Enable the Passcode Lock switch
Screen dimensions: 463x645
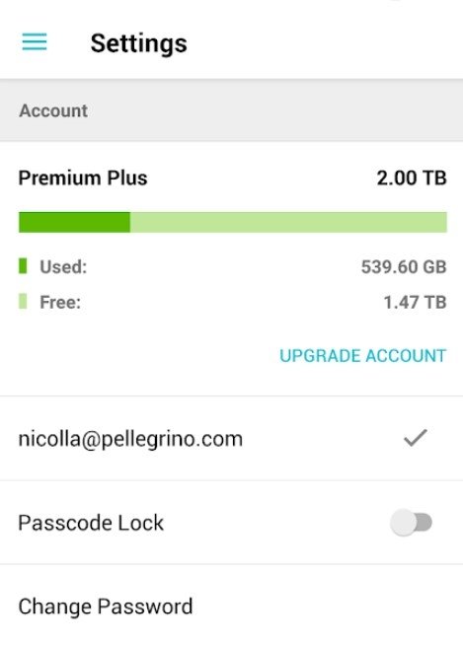411,523
